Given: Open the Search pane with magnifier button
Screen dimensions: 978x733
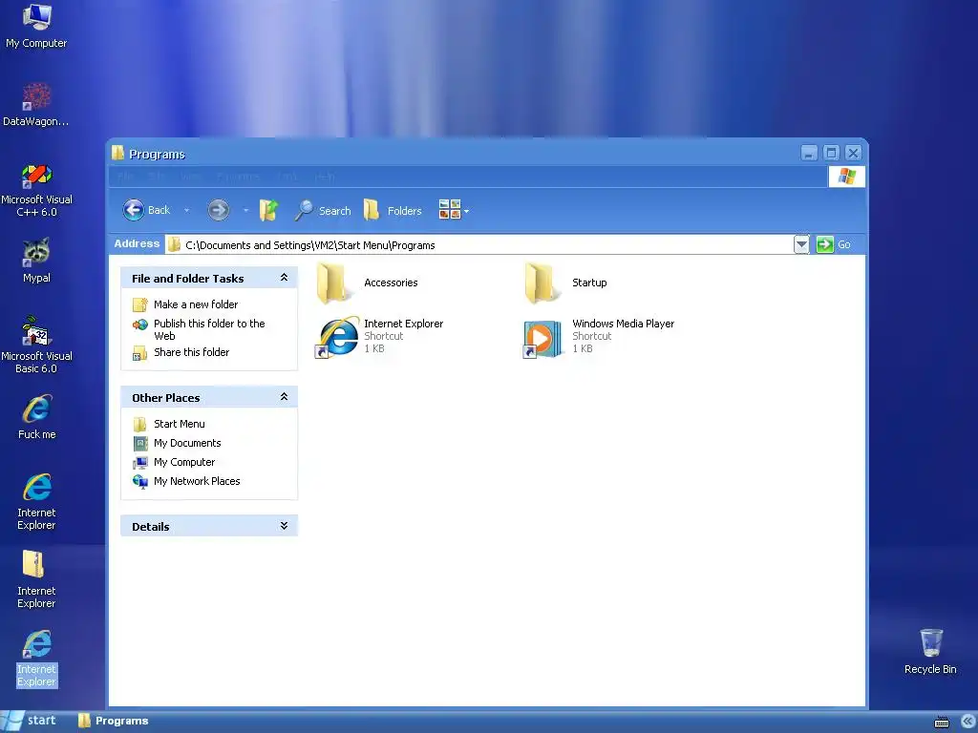Looking at the screenshot, I should pyautogui.click(x=323, y=211).
